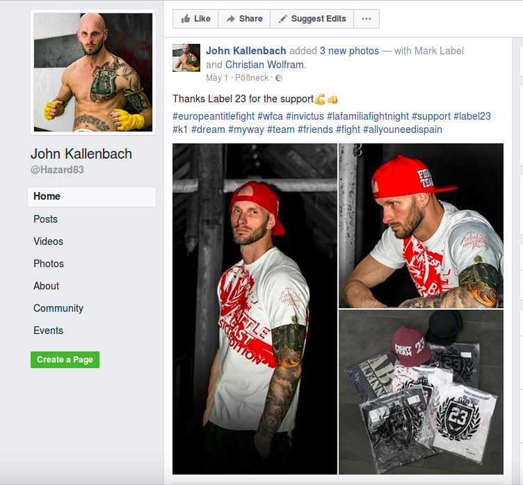
Task: Go to the Posts section
Action: click(x=45, y=219)
